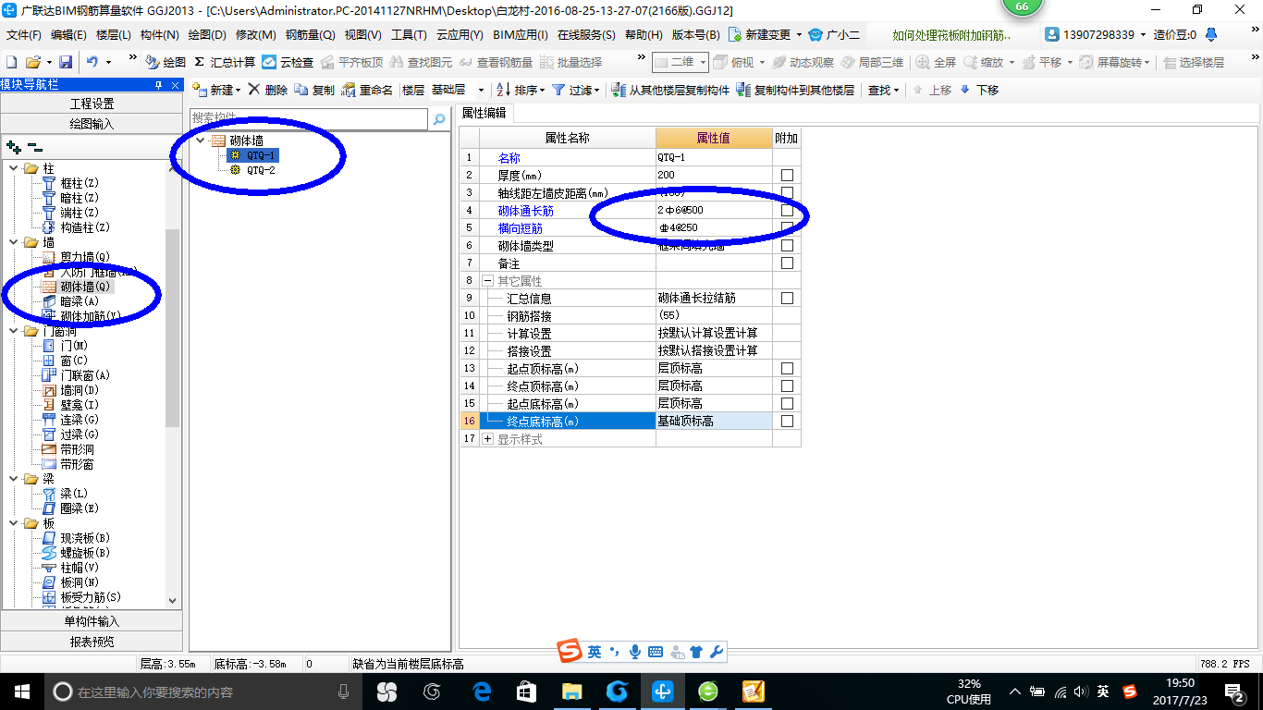
Task: Click the 工程设置 navigation button
Action: coord(92,104)
